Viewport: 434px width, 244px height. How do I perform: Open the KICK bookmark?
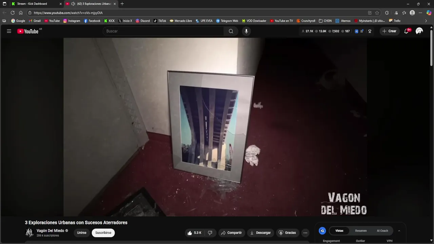pyautogui.click(x=109, y=21)
